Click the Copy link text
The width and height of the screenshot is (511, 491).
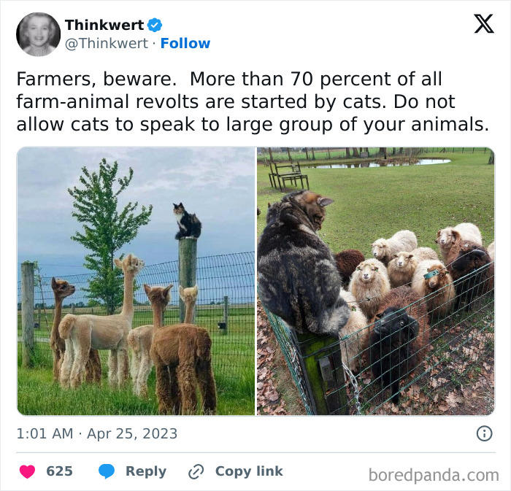coord(249,471)
